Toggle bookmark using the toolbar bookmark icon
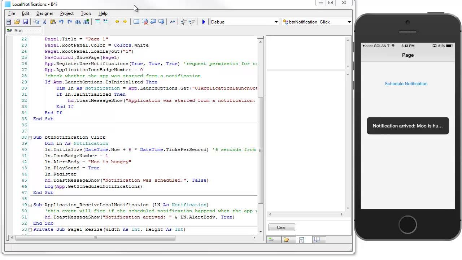 136,22
